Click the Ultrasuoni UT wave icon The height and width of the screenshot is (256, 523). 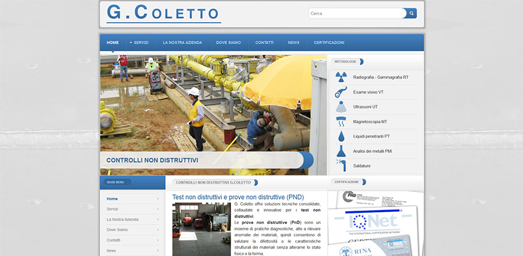341,107
